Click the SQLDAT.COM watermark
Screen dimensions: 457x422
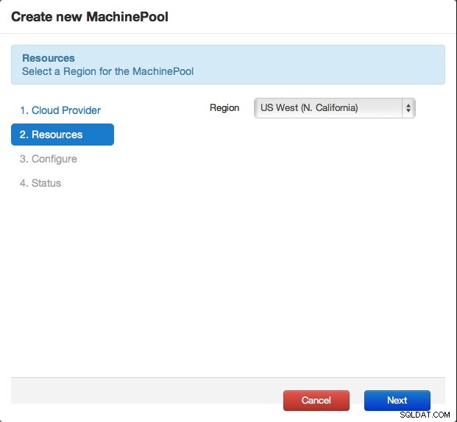tap(425, 415)
